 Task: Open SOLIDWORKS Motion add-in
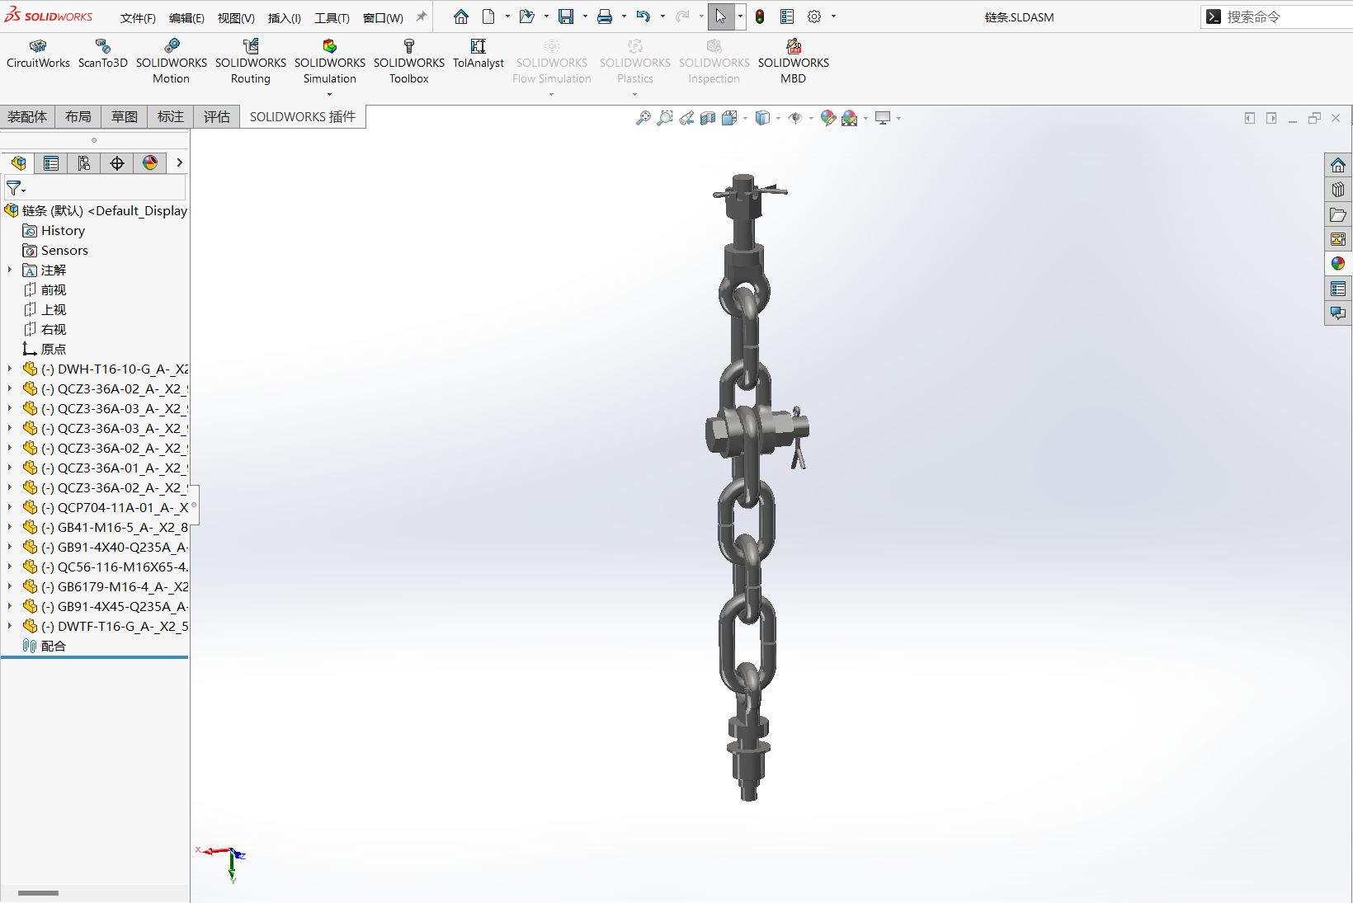(172, 62)
